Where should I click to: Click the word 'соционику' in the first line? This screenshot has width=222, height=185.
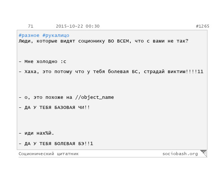[92, 41]
